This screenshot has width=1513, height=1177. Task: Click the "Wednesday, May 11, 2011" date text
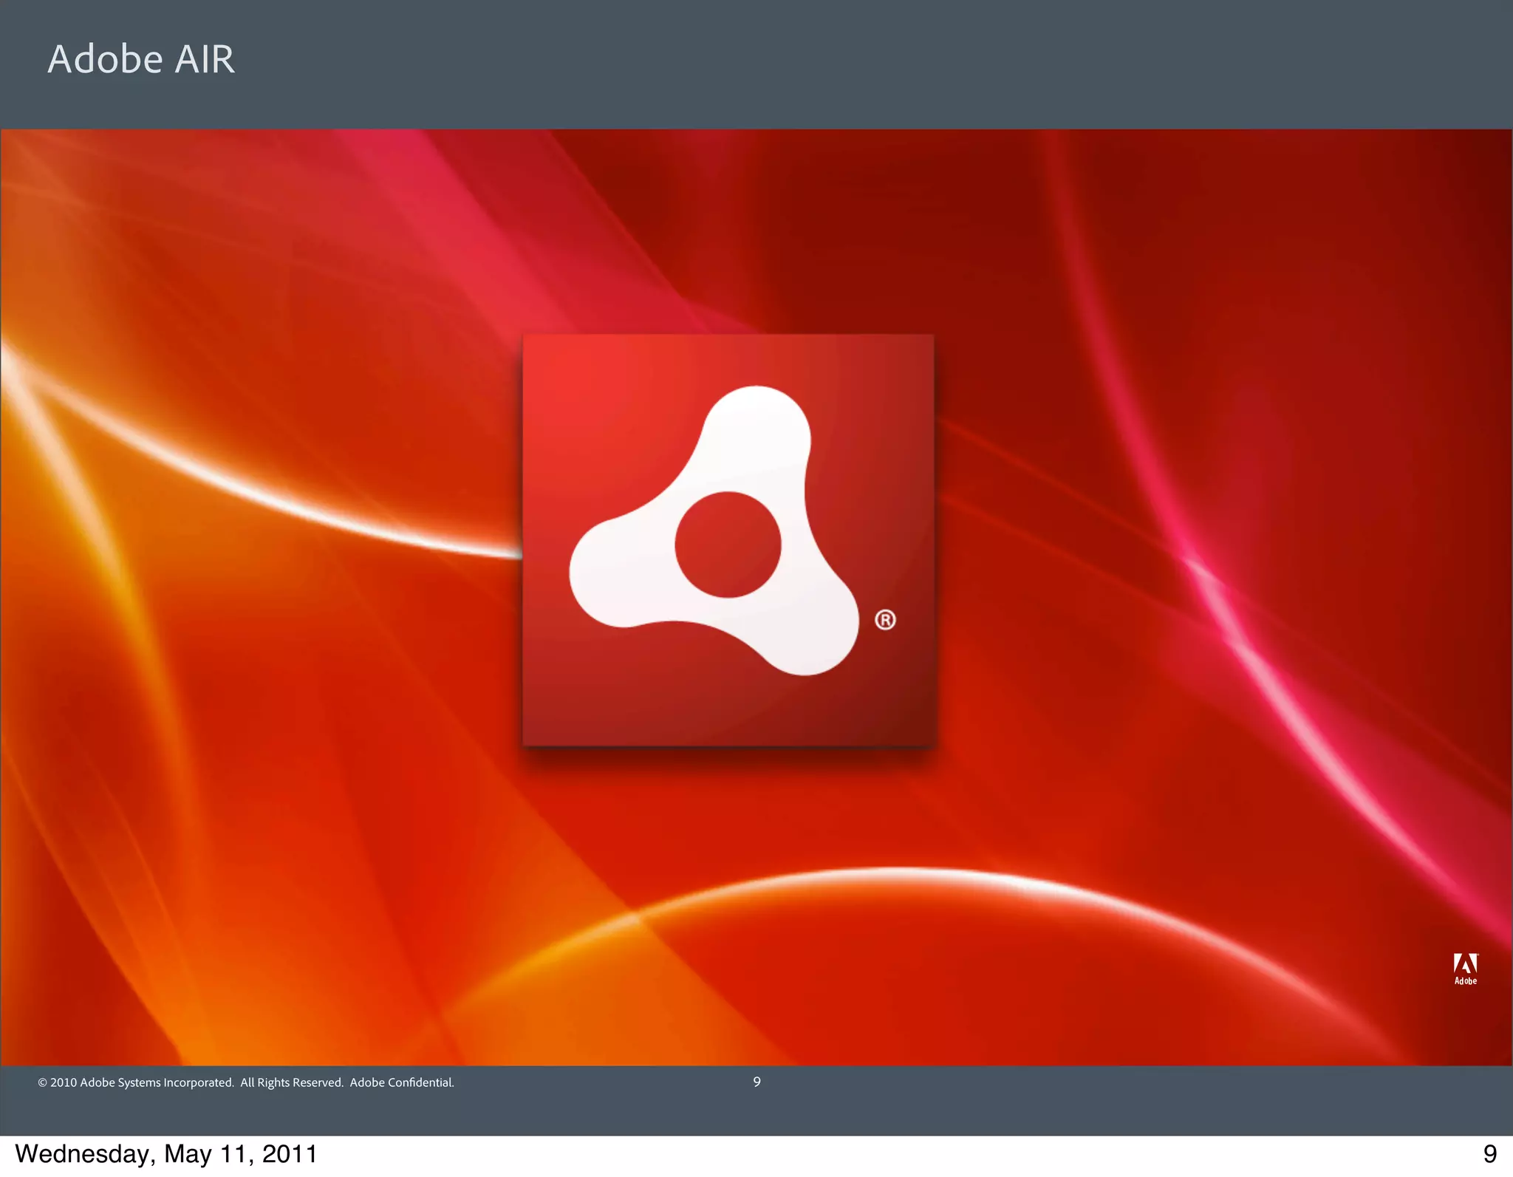(166, 1153)
